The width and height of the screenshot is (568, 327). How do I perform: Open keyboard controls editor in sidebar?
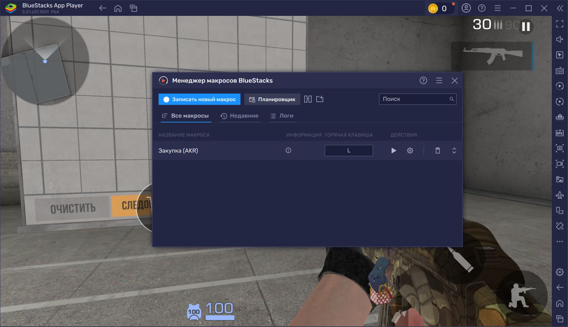pyautogui.click(x=560, y=70)
